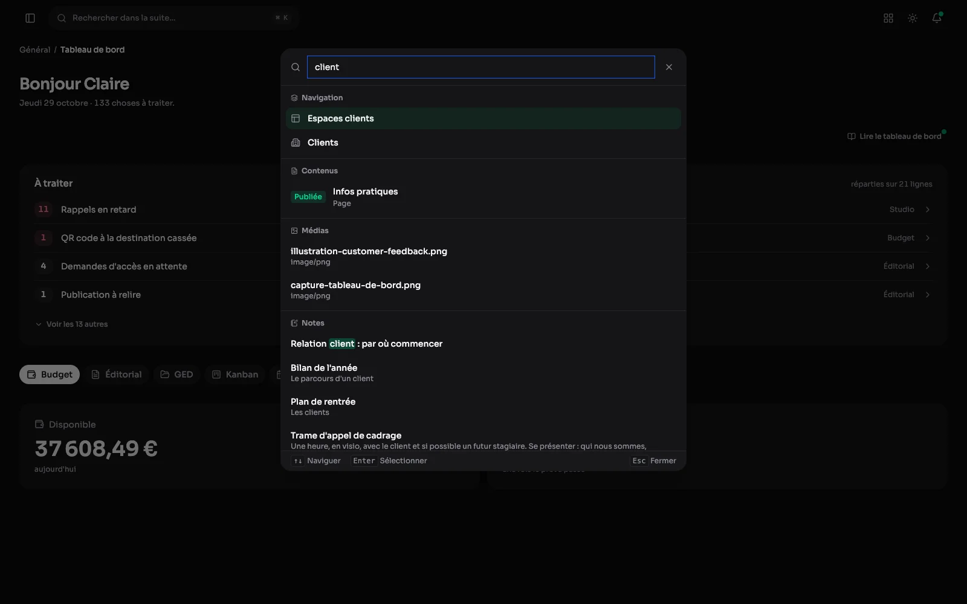
Task: Expand 'Voir les 13 autres'
Action: [x=71, y=324]
